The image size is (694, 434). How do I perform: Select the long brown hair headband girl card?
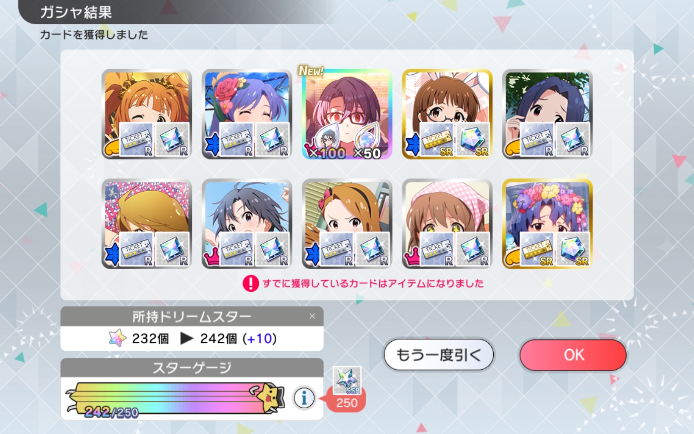click(347, 224)
